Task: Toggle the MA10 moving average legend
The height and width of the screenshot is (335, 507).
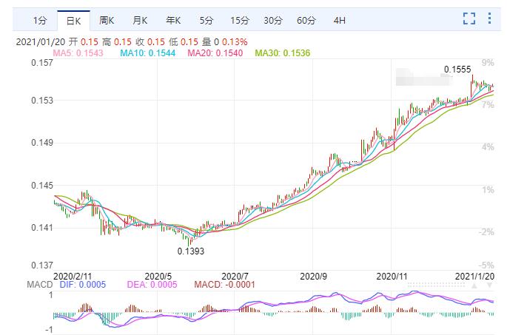Action: (x=148, y=53)
